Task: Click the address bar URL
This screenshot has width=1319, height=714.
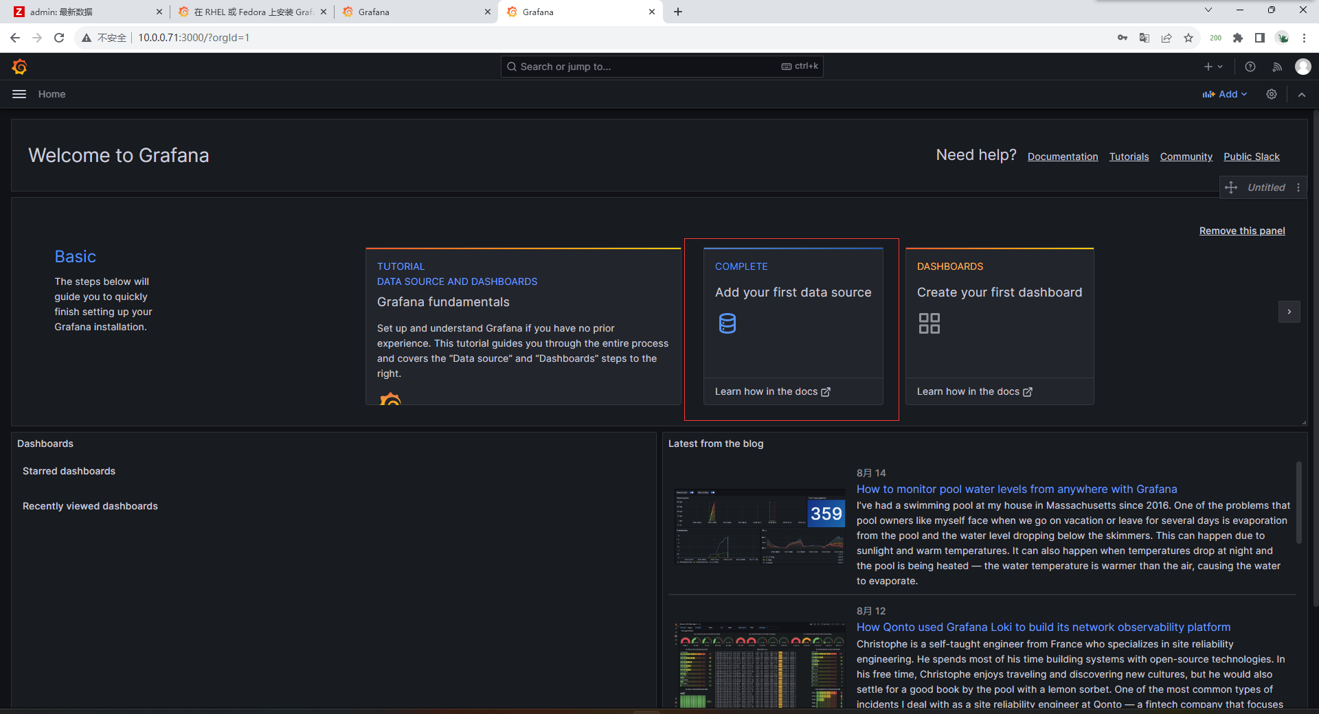Action: point(194,38)
